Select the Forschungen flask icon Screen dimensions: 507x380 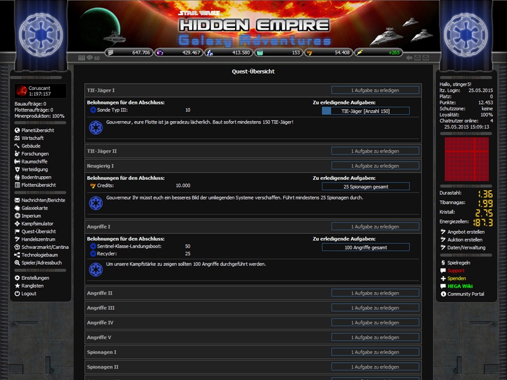[x=17, y=154]
